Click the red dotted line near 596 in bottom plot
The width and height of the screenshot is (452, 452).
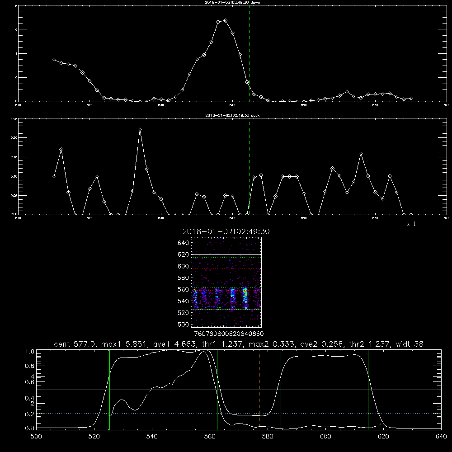314,389
